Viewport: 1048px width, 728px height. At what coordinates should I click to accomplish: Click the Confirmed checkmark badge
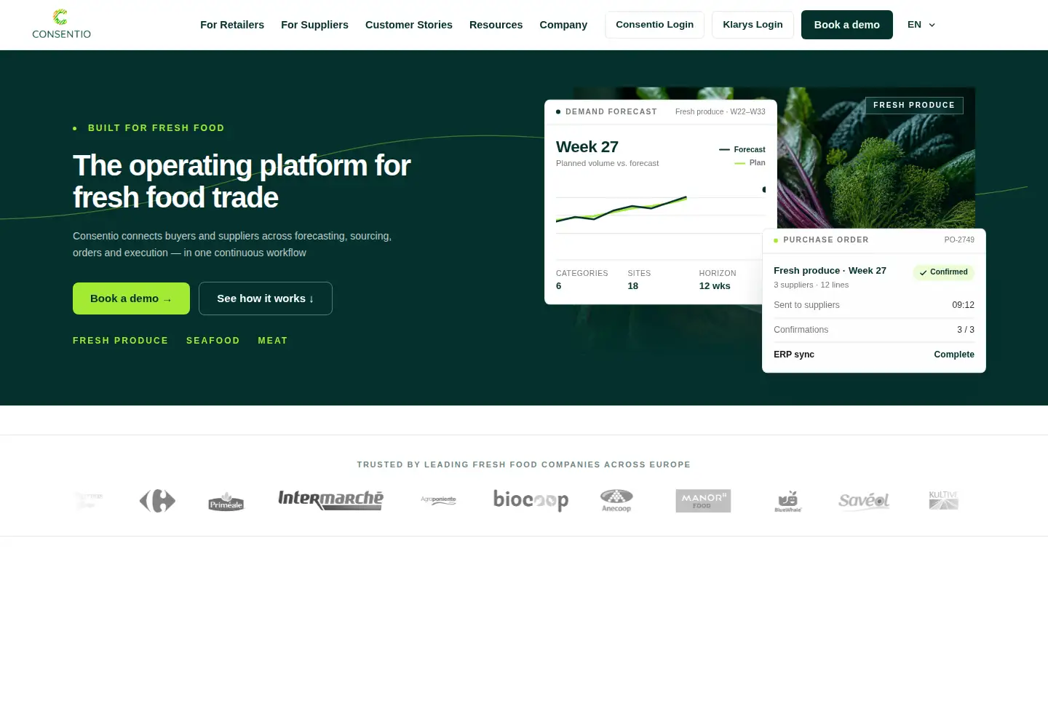[944, 272]
